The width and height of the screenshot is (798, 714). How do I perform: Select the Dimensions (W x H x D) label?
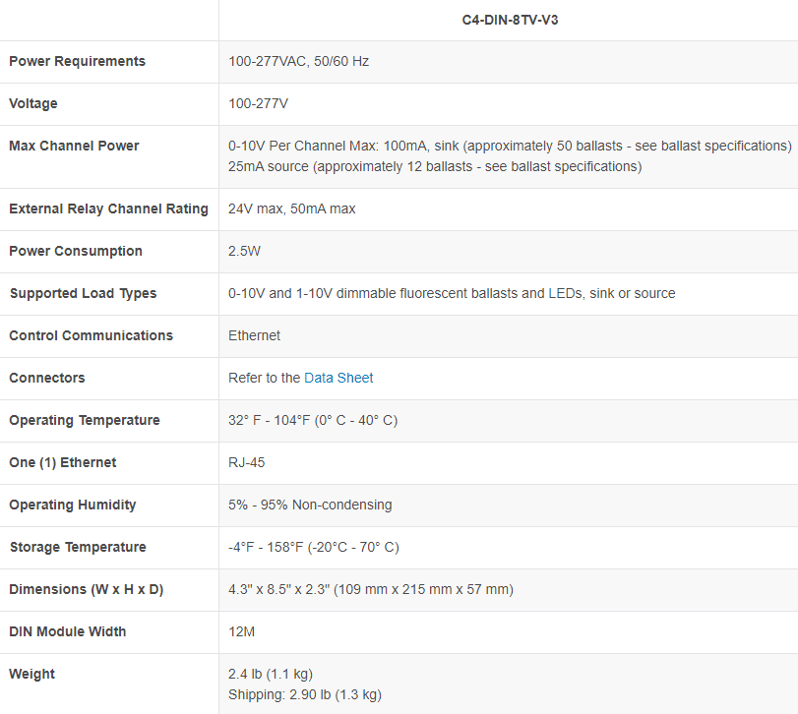[x=86, y=589]
